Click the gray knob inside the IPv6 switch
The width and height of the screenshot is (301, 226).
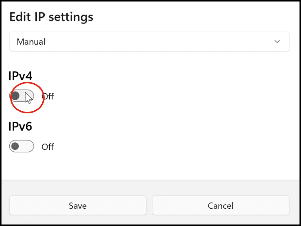pos(15,146)
